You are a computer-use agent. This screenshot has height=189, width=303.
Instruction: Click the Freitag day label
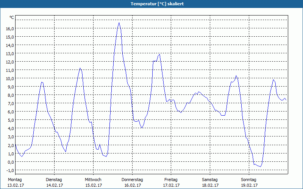(171, 180)
